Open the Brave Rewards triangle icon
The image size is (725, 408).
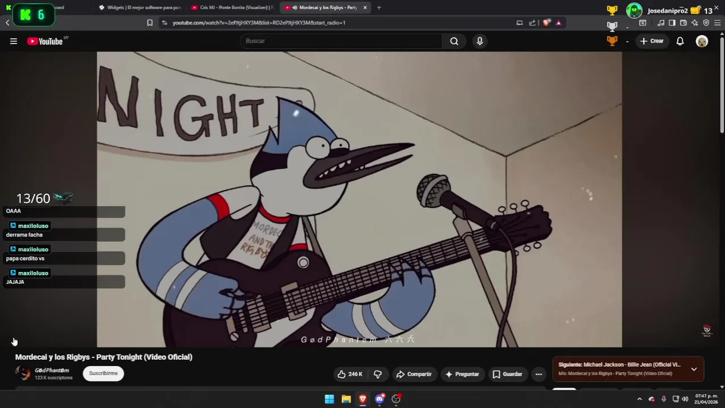(x=558, y=23)
